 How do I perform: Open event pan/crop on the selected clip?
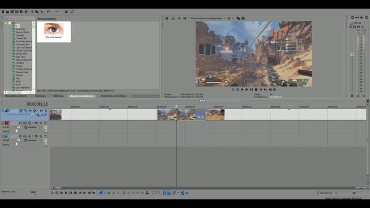click(198, 117)
